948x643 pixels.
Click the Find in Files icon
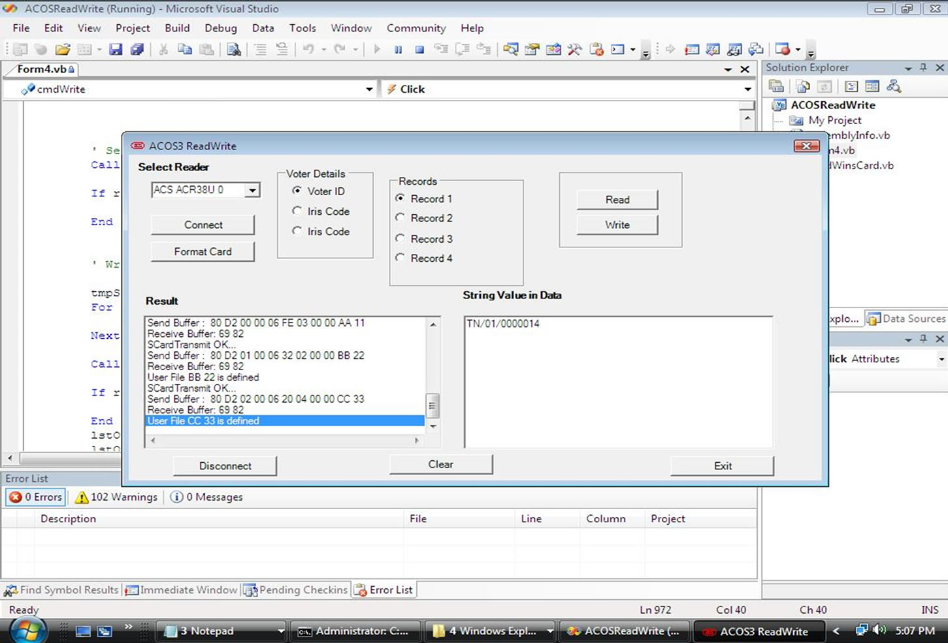pos(233,50)
